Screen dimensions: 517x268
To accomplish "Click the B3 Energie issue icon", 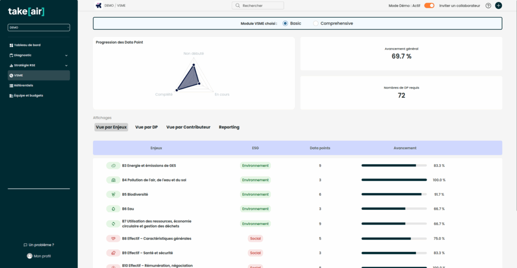I will tap(113, 166).
